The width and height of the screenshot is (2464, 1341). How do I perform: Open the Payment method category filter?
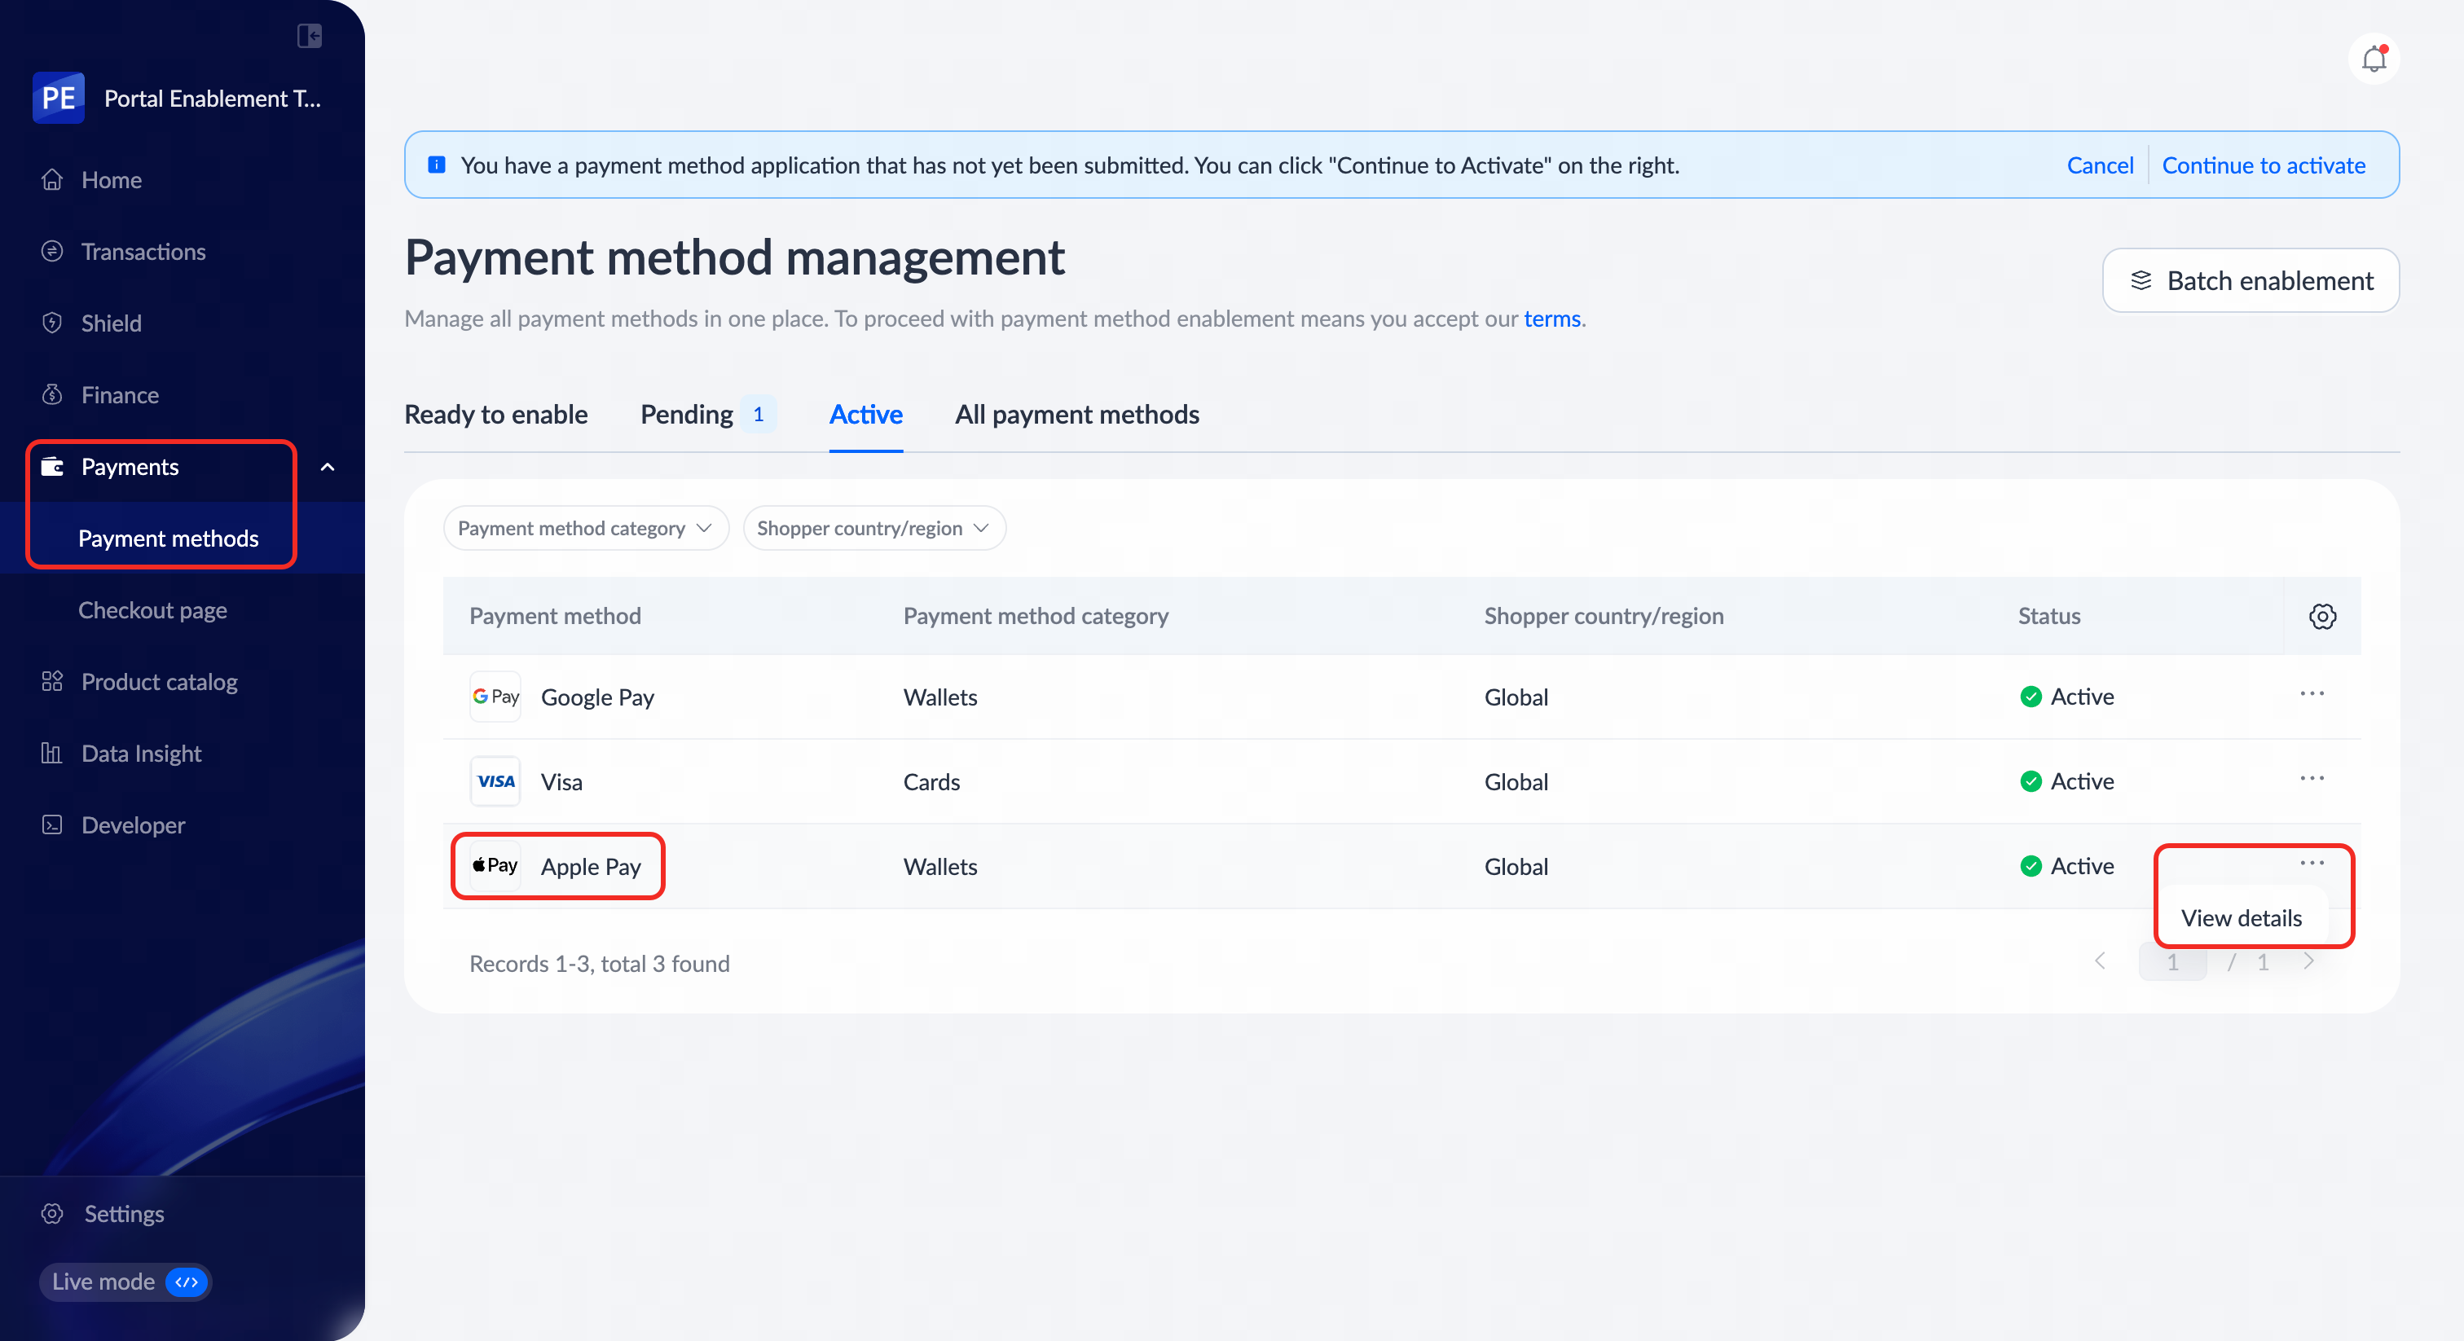pyautogui.click(x=585, y=529)
